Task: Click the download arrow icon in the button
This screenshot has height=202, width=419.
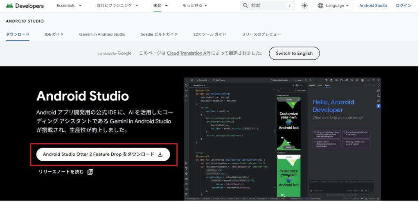Action: (x=160, y=155)
